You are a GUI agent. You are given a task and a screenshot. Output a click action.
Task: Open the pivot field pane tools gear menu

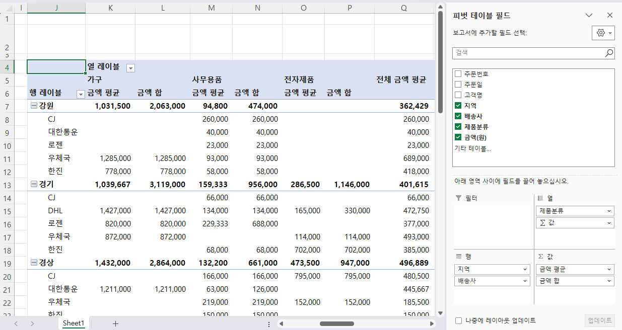(603, 33)
